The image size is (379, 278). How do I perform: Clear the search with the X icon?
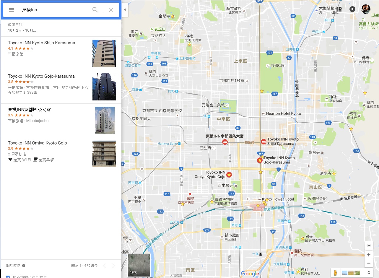(111, 10)
